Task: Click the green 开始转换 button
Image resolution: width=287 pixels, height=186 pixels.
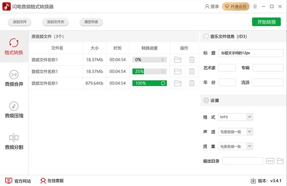Action: coord(267,22)
